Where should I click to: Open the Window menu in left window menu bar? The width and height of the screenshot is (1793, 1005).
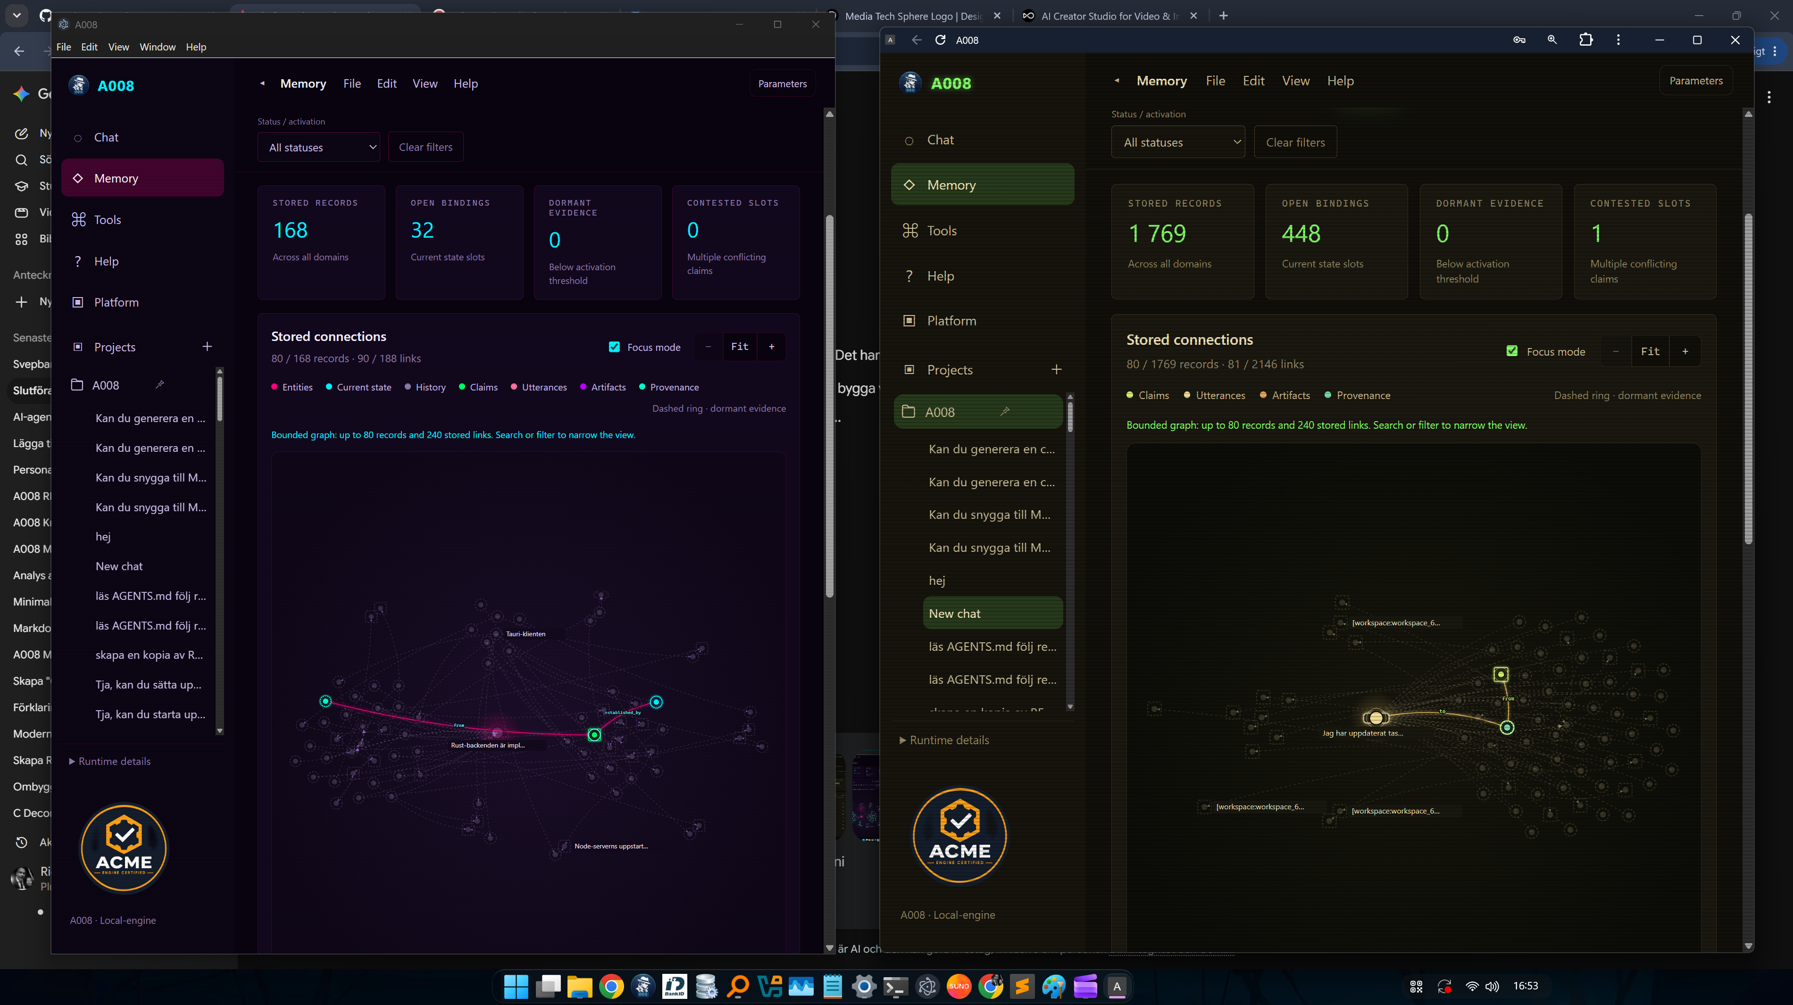point(157,47)
